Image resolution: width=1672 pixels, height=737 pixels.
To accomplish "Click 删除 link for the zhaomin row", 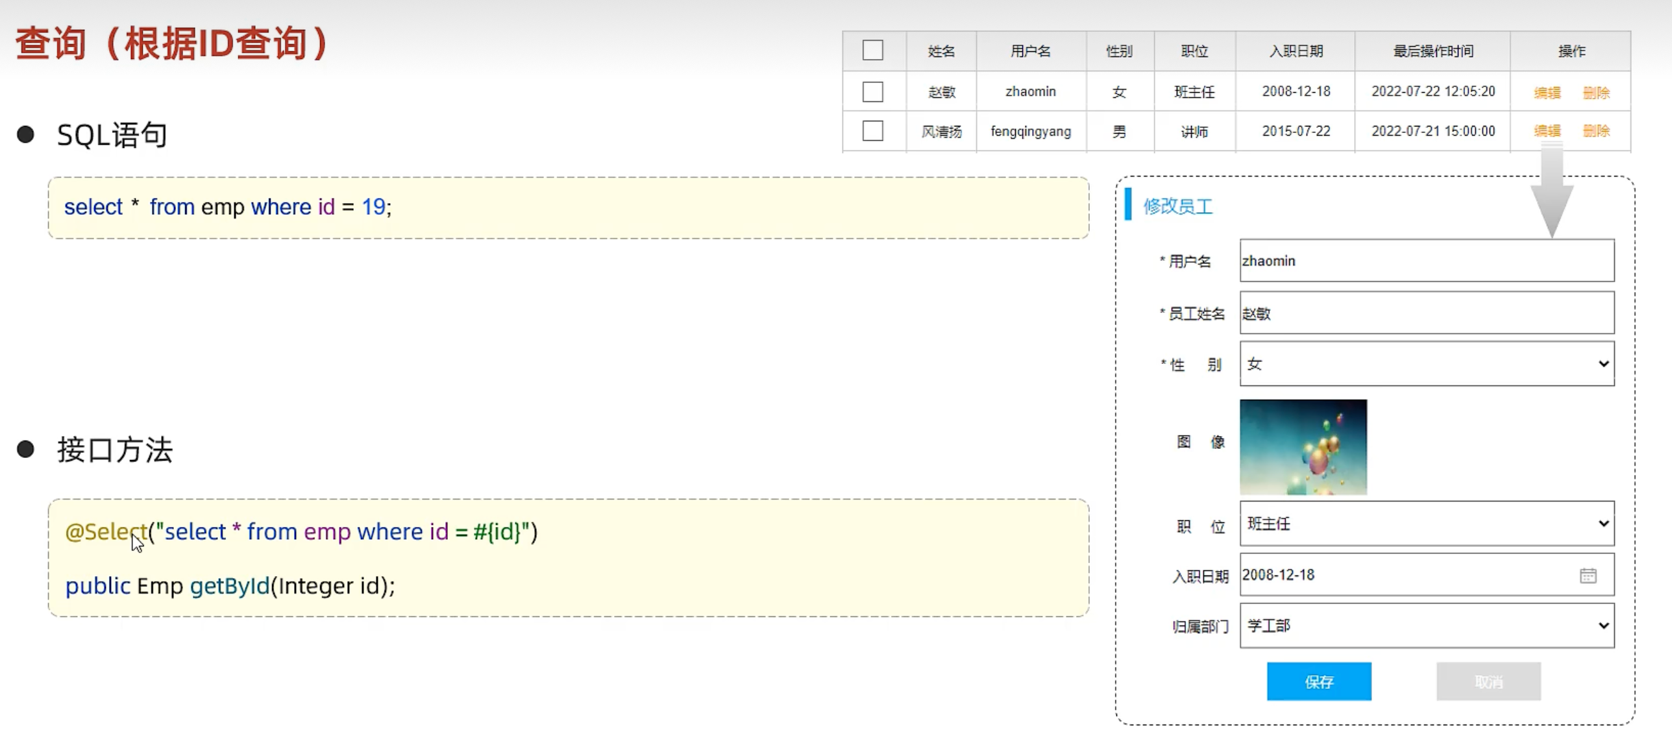I will point(1596,92).
